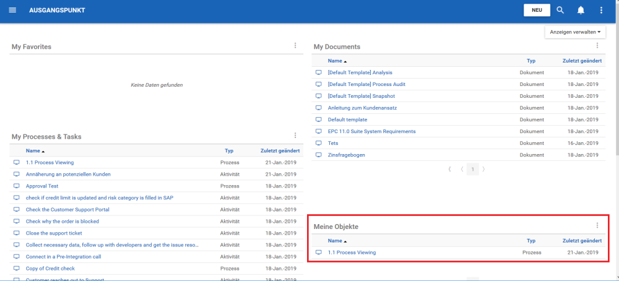Open My Favorites options menu
The height and width of the screenshot is (281, 619).
coord(295,46)
